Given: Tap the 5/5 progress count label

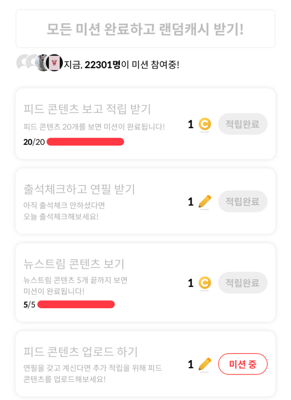Looking at the screenshot, I should (x=29, y=304).
